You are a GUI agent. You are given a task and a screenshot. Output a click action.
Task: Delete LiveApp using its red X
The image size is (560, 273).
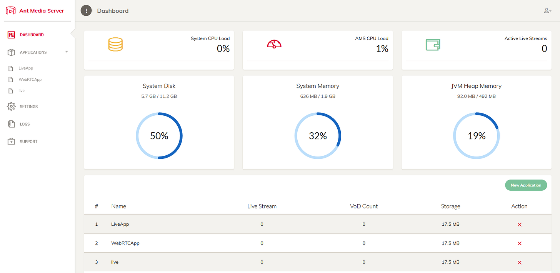(520, 225)
